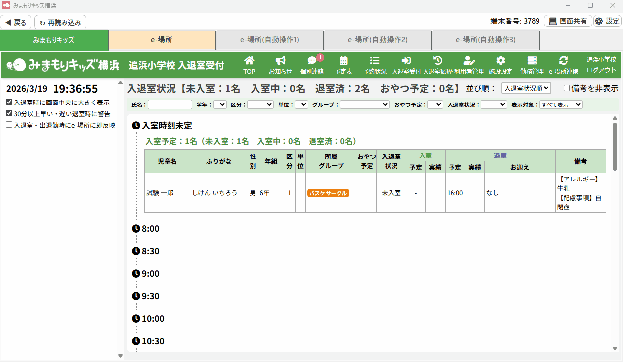623x362 pixels.
Task: Open the 予定表 calendar icon
Action: [343, 60]
